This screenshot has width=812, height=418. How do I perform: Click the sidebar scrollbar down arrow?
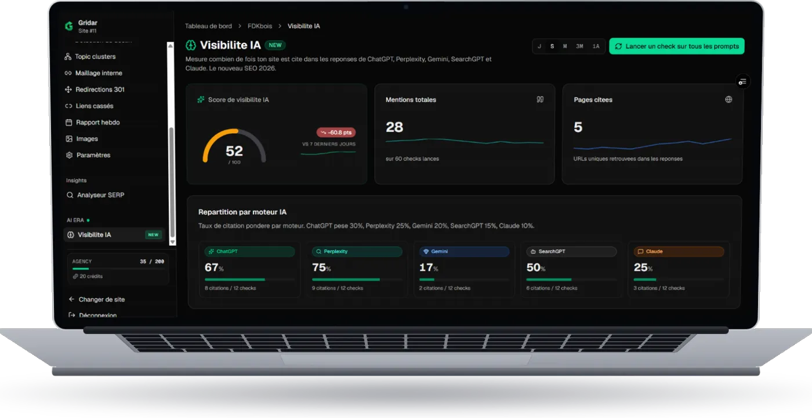[171, 241]
